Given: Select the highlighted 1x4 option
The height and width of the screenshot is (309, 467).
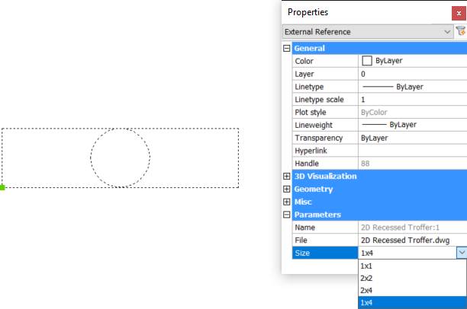Looking at the screenshot, I should [x=366, y=302].
